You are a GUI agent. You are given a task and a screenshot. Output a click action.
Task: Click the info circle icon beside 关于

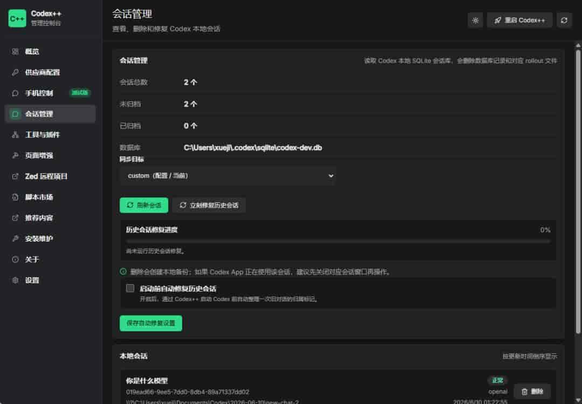click(15, 259)
